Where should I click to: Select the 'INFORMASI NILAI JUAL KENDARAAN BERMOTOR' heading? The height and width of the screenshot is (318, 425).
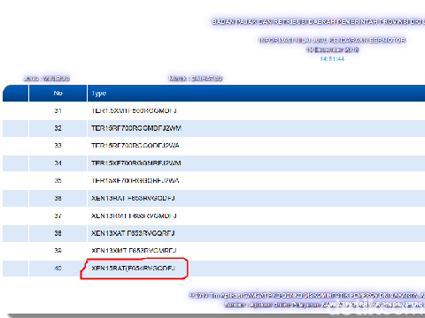pyautogui.click(x=332, y=41)
